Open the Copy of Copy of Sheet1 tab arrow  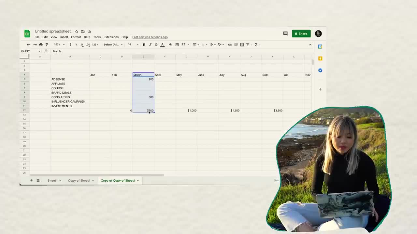[x=138, y=180]
